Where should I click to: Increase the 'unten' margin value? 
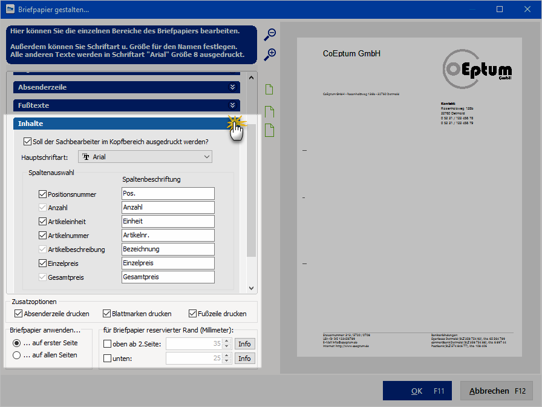(x=227, y=356)
